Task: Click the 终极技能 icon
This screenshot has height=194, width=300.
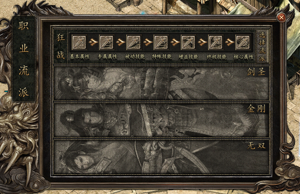Action: (x=216, y=42)
